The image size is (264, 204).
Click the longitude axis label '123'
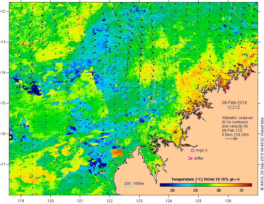pyautogui.click(x=139, y=201)
